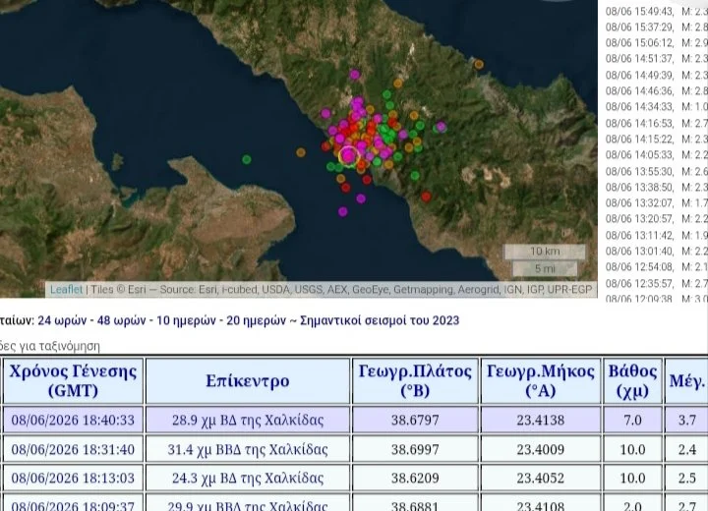The image size is (708, 511).
Task: Click the southernmost magenta marker in the sea
Action: [343, 211]
